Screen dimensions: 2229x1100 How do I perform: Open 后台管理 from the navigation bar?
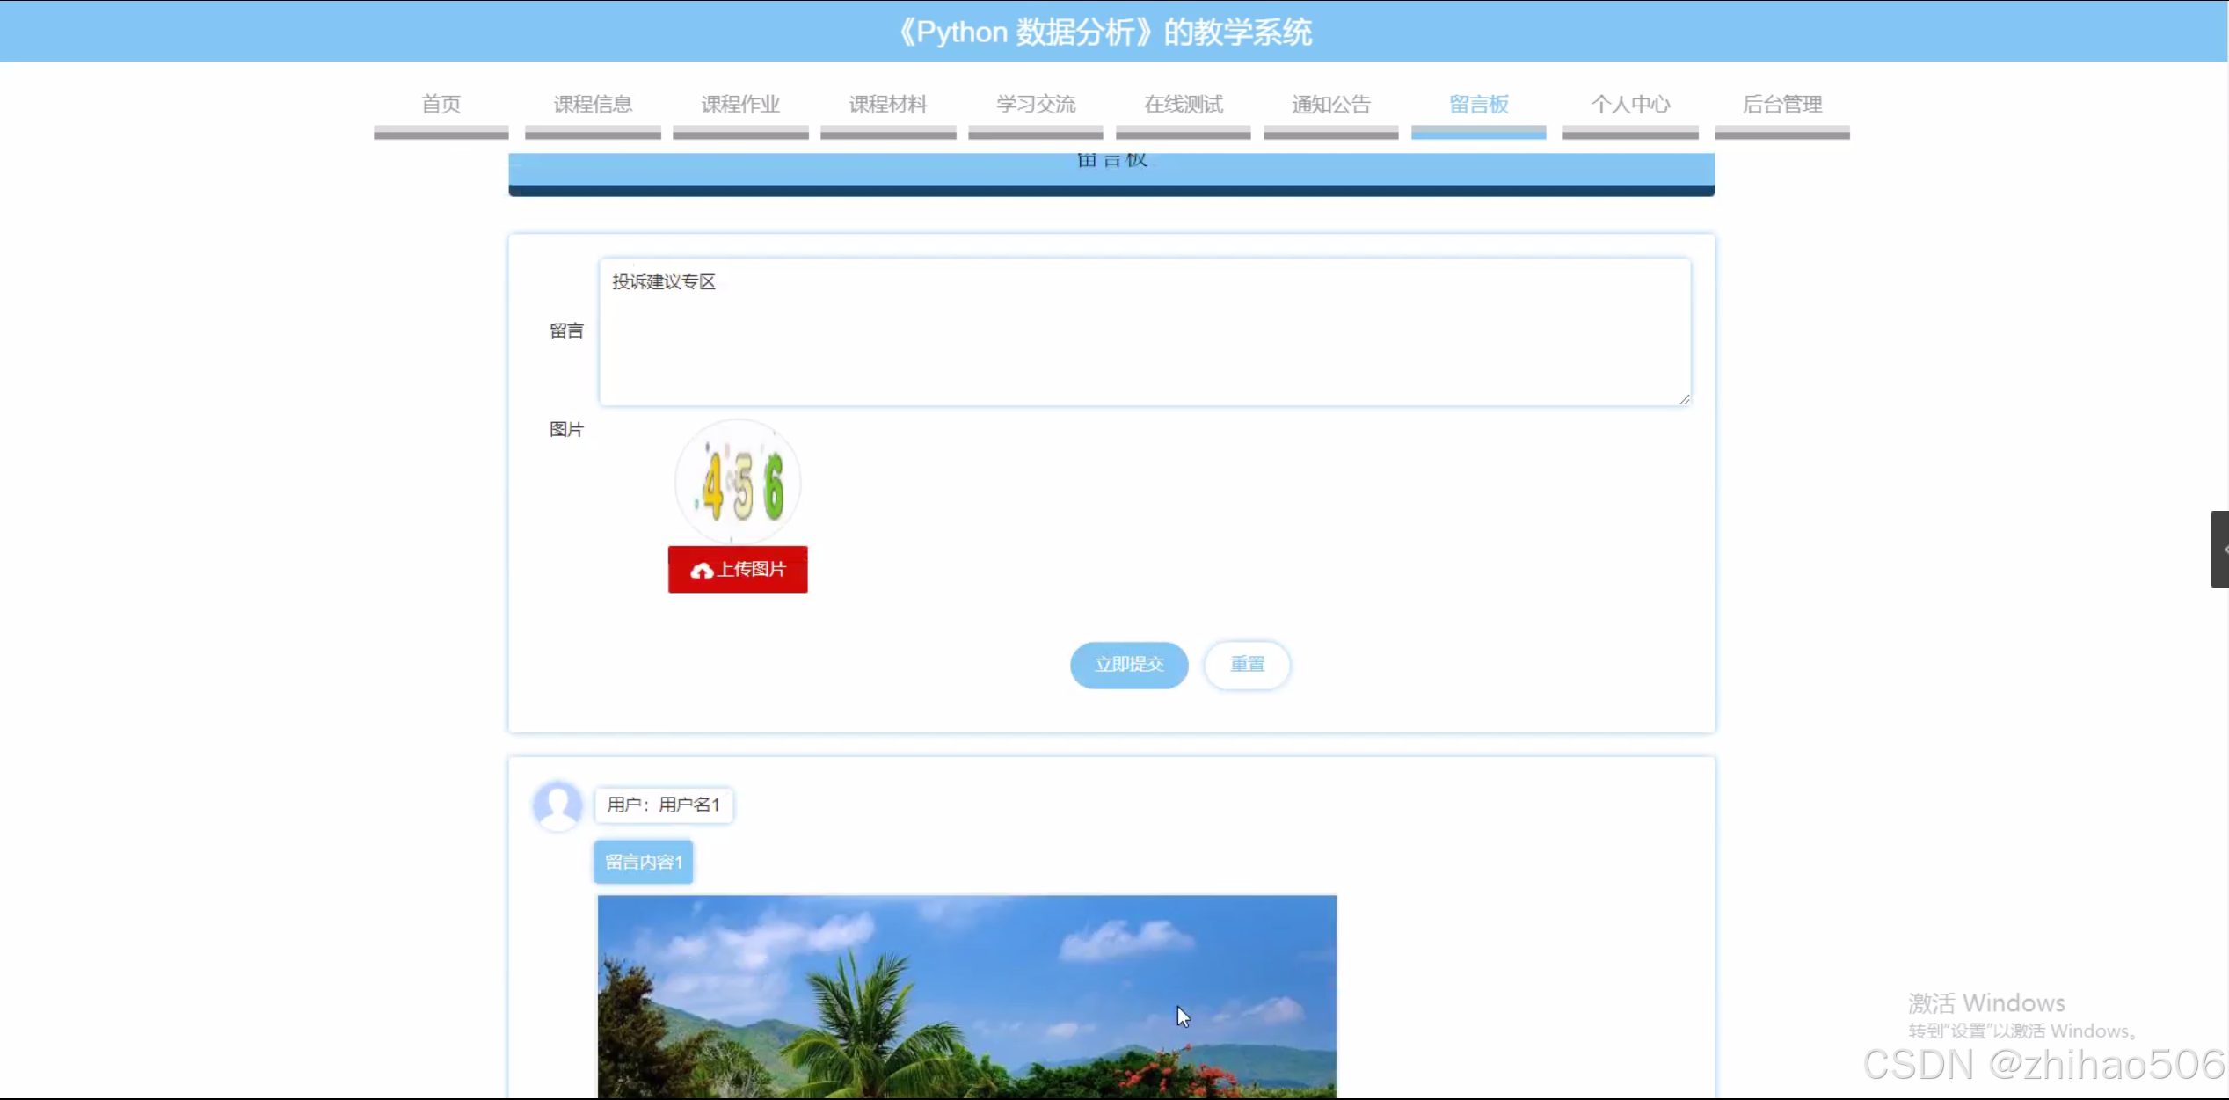(x=1781, y=104)
